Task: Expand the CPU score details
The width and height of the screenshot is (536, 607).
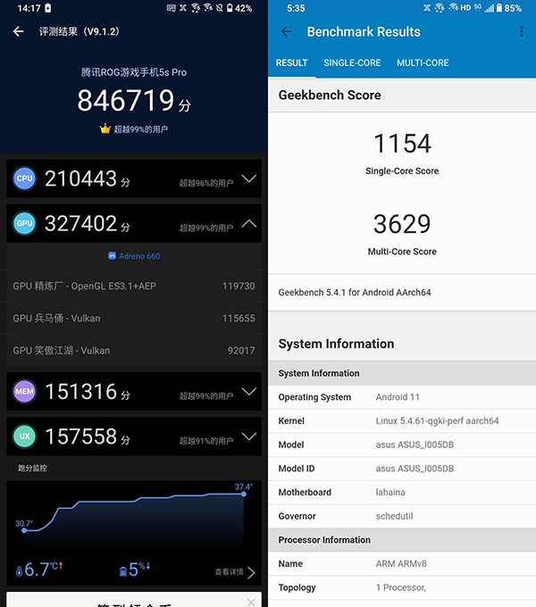Action: tap(248, 179)
